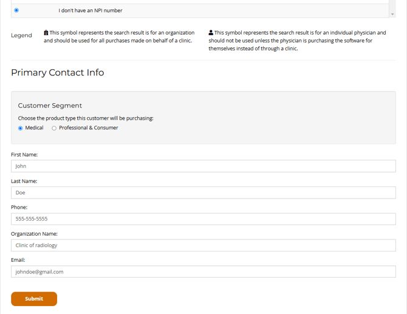Click the Primary Contact Info heading
Screen dimensions: 407x314
click(57, 73)
